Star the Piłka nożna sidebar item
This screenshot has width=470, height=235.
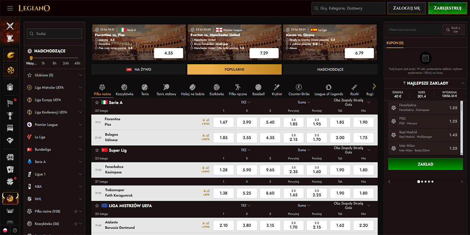(x=76, y=211)
